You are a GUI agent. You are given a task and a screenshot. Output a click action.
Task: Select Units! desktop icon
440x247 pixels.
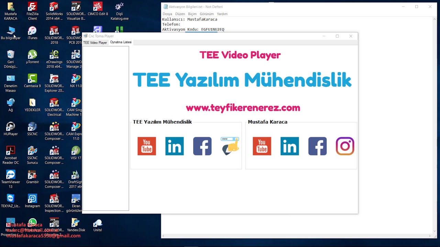click(98, 225)
